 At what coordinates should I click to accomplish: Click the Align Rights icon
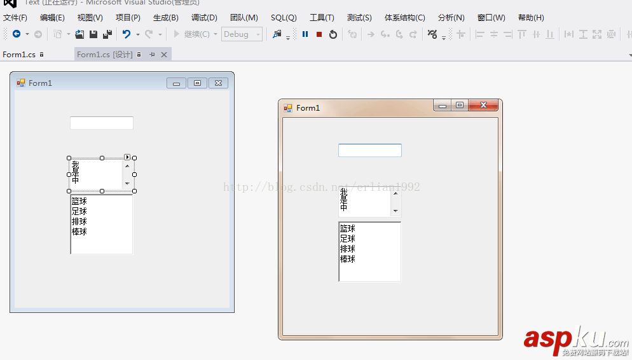(508, 34)
